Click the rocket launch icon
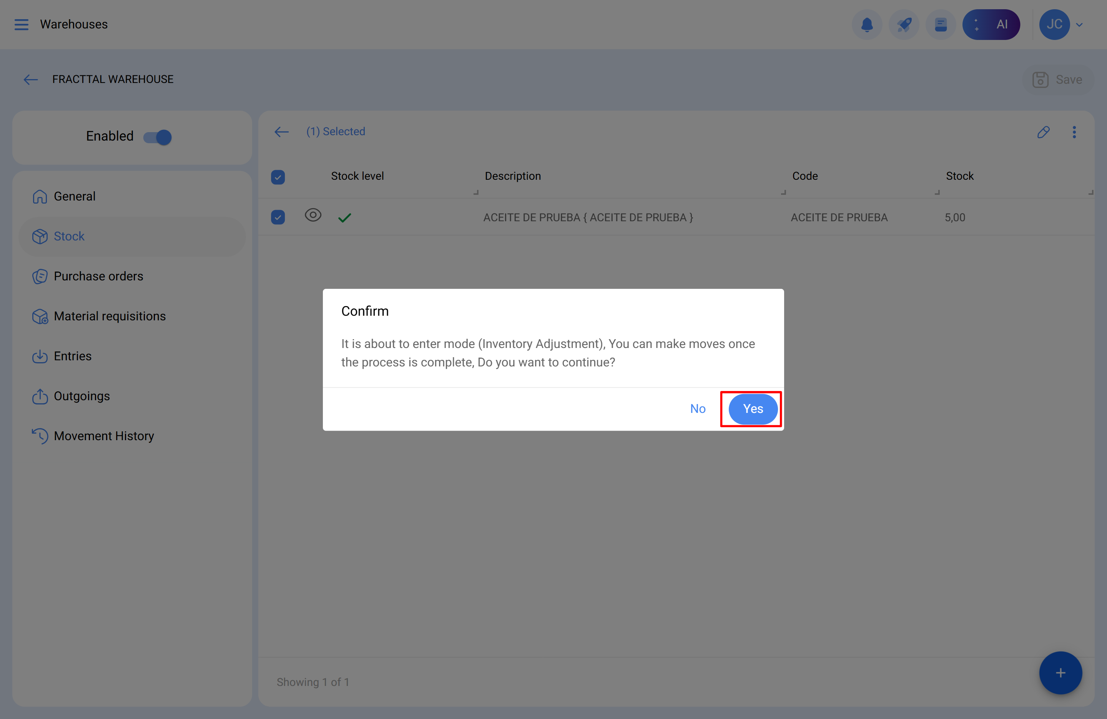 (x=904, y=24)
